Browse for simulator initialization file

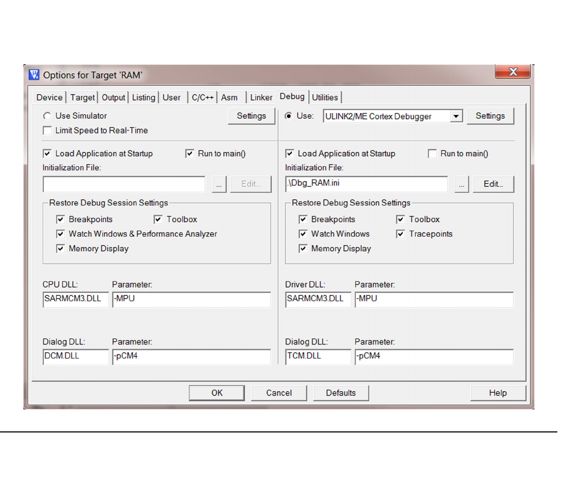point(219,184)
